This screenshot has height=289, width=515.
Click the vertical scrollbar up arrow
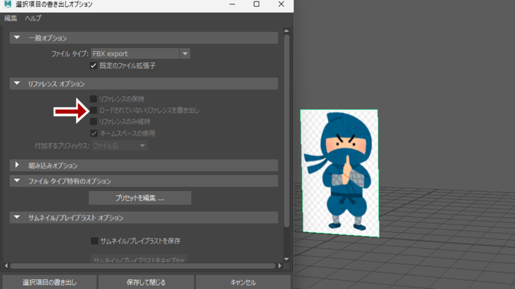click(x=286, y=31)
